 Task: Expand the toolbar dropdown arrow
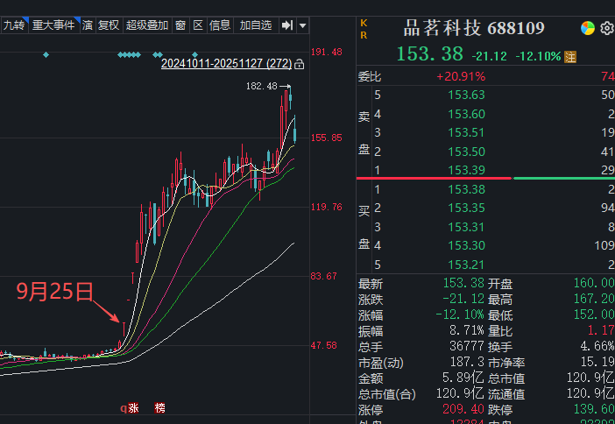[302, 25]
